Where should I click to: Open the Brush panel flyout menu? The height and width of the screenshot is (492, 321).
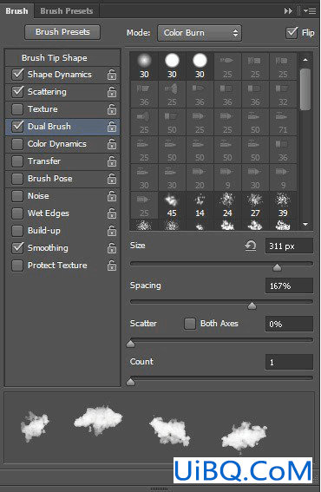coord(310,11)
